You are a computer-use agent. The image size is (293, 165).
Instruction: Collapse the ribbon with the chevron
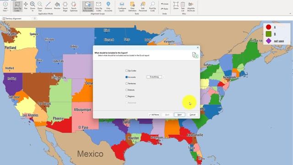(290, 13)
